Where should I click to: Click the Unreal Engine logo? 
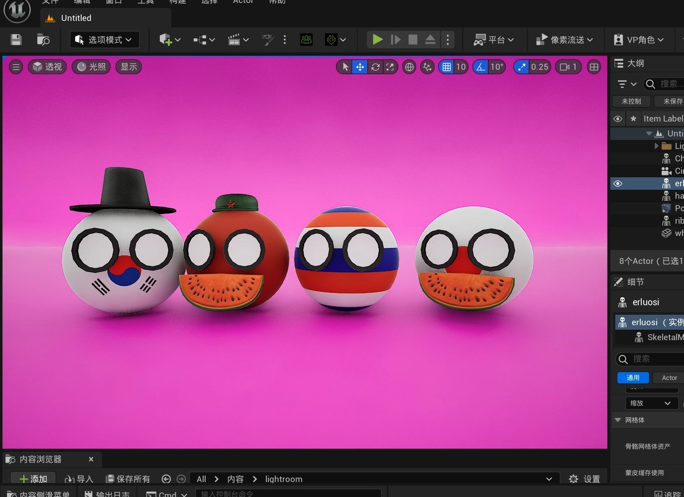17,10
